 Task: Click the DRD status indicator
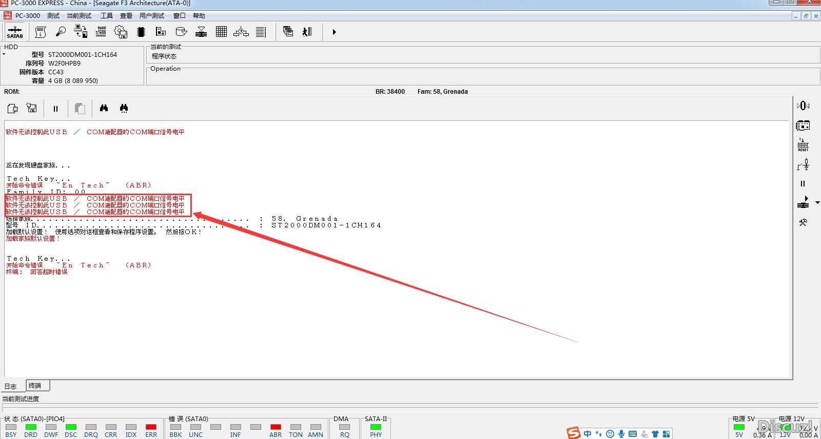coord(31,427)
